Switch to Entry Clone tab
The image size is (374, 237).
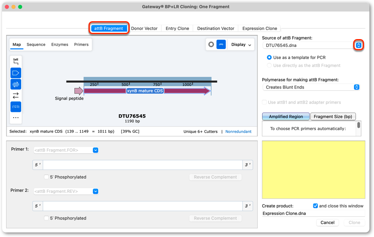[x=177, y=28]
